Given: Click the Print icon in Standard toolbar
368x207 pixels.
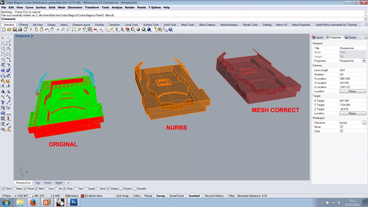Looking at the screenshot, I should tap(20, 29).
